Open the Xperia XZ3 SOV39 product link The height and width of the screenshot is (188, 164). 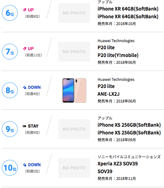point(117,164)
